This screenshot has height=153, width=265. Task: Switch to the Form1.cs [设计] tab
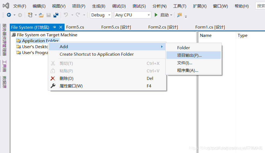pyautogui.click(x=210, y=27)
